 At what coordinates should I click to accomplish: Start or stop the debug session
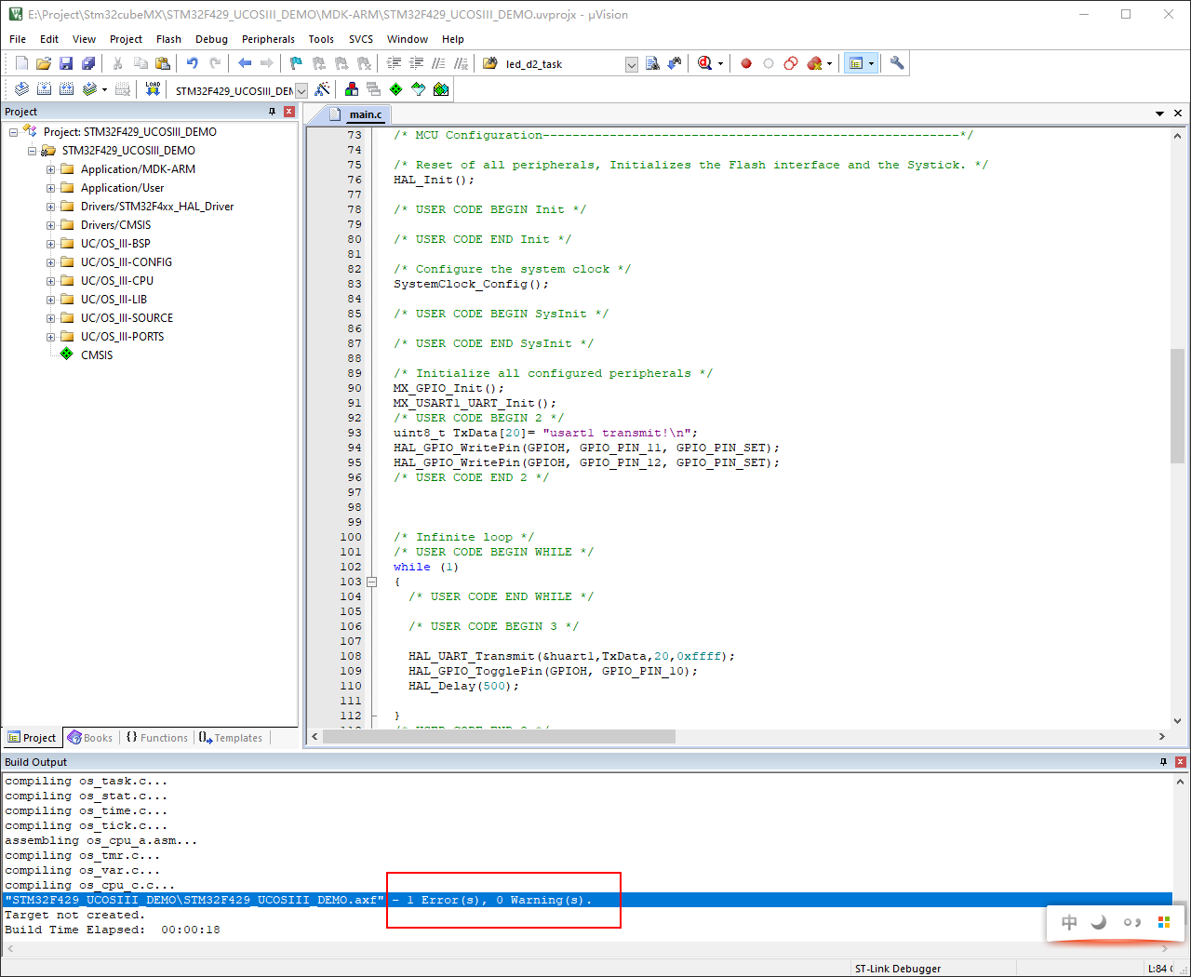(x=704, y=63)
